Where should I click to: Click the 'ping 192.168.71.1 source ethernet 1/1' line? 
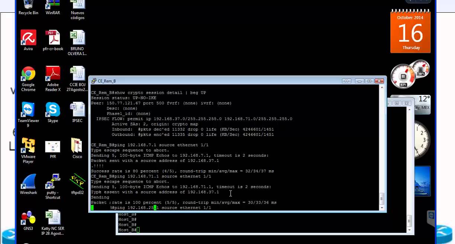point(151,176)
